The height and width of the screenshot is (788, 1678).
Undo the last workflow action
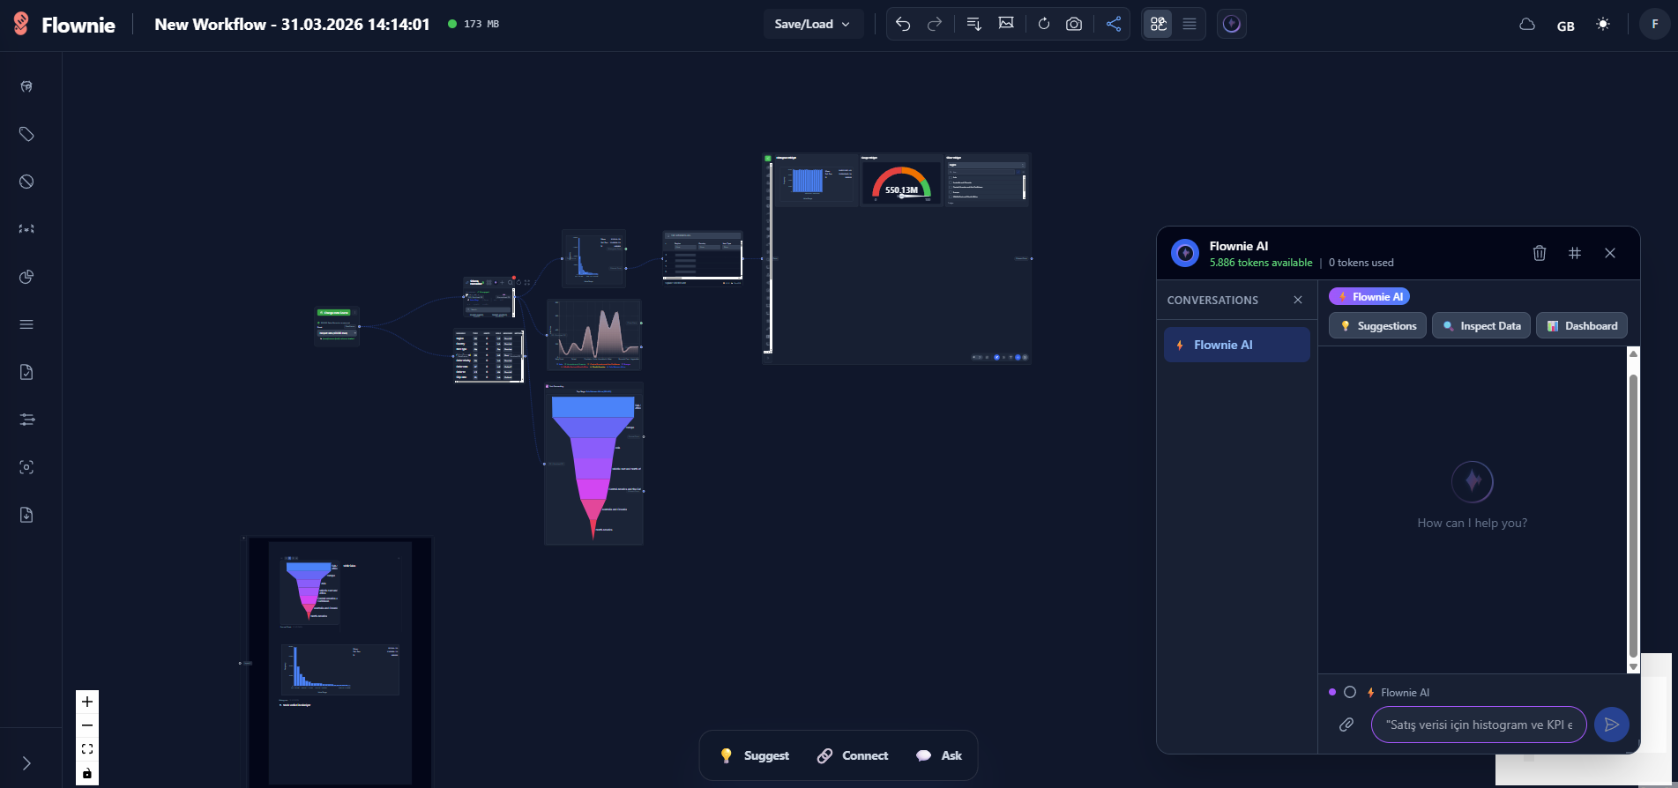pos(903,24)
